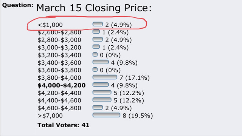Click the 8 (19.5%) vote count
The width and height of the screenshot is (242, 136).
(138, 116)
